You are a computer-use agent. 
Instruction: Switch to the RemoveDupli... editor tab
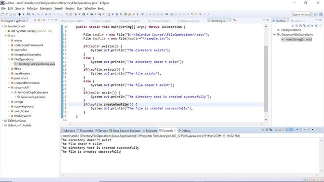coord(190,21)
